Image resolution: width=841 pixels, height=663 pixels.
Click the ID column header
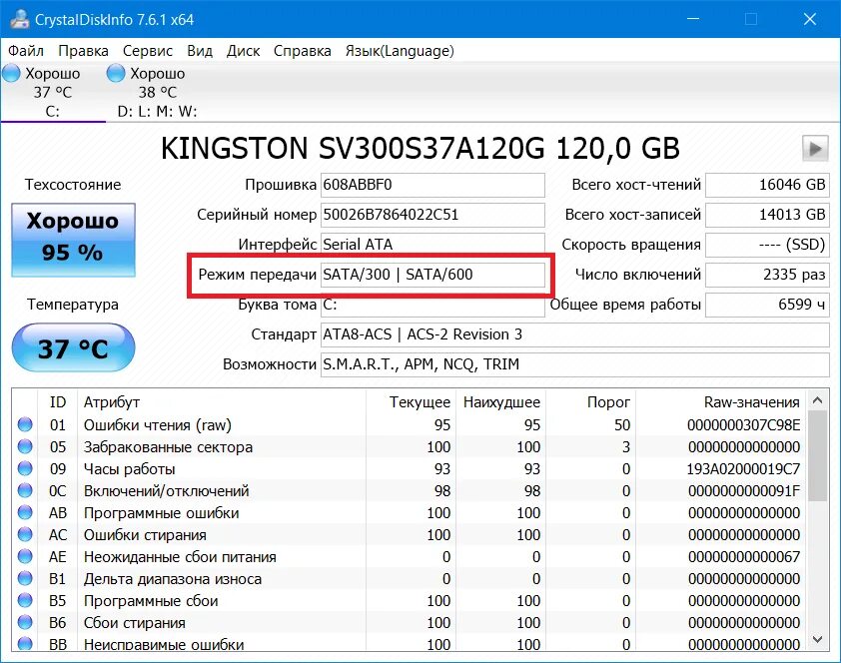coord(57,402)
